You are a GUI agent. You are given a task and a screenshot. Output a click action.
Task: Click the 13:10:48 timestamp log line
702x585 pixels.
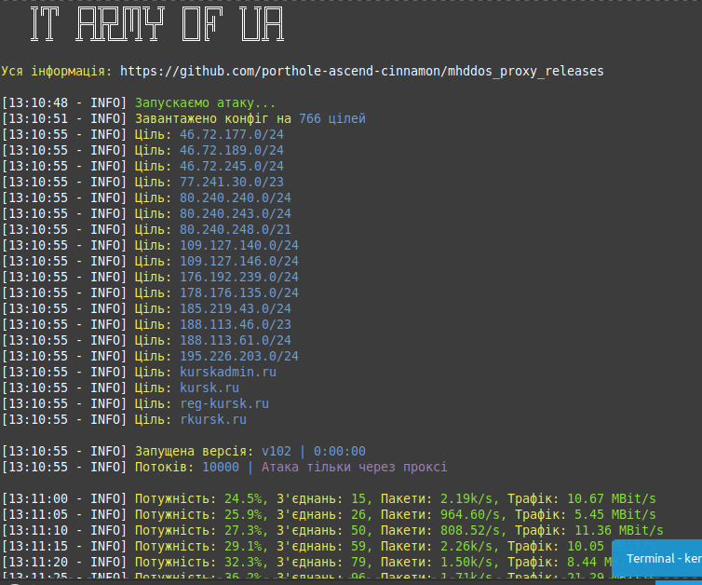coord(63,102)
